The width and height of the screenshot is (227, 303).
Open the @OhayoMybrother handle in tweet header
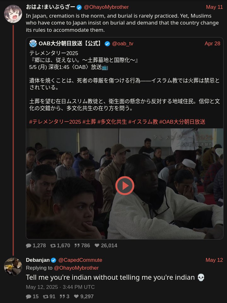coord(106,7)
